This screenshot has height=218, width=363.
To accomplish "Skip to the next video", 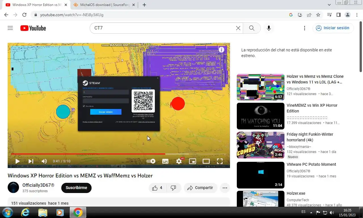I will click(x=31, y=161).
